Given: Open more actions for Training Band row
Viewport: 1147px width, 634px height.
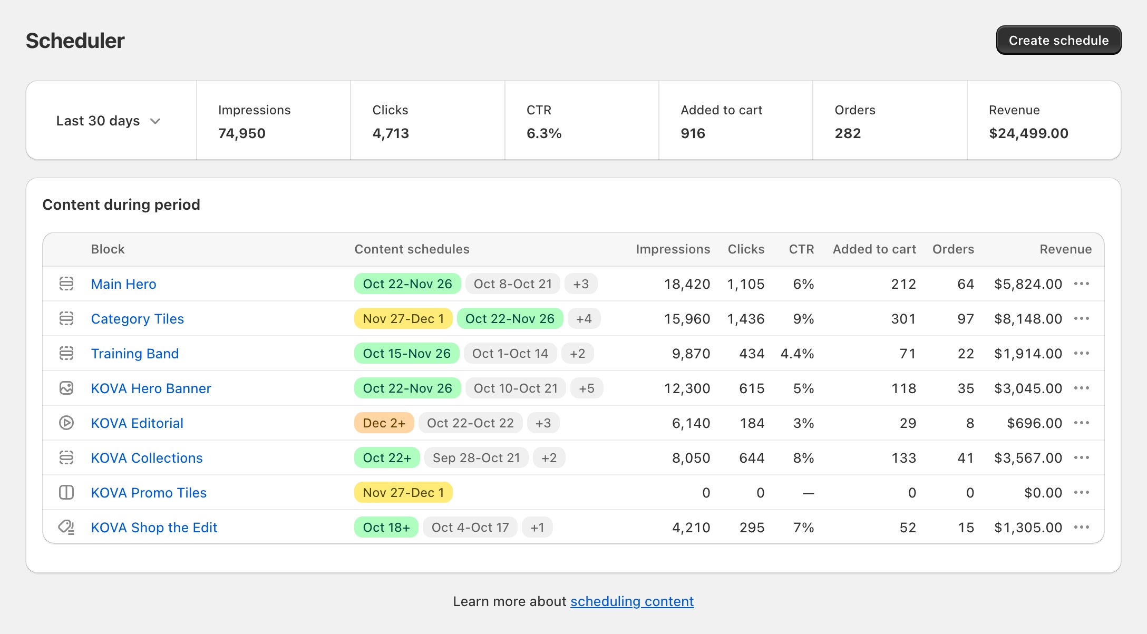Looking at the screenshot, I should click(x=1082, y=353).
